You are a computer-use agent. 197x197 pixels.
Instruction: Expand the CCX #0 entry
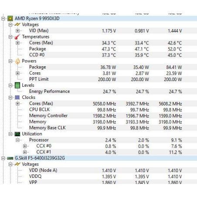pyautogui.click(x=25, y=146)
